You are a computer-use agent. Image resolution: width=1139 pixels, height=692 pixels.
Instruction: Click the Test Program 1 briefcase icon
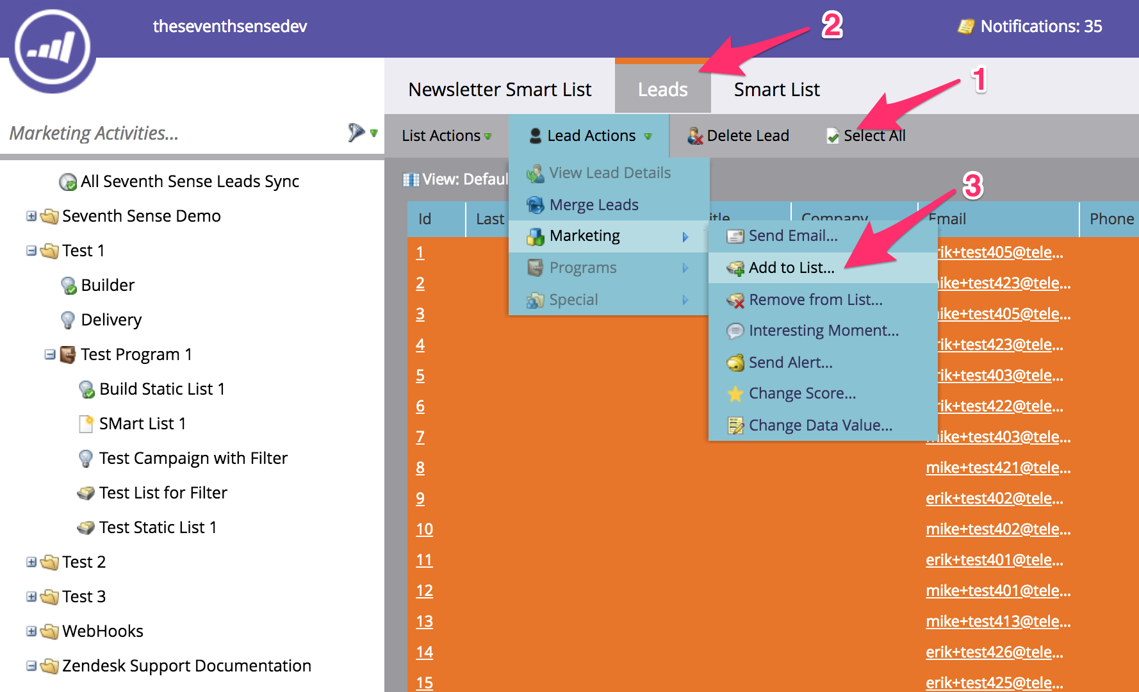(x=68, y=354)
